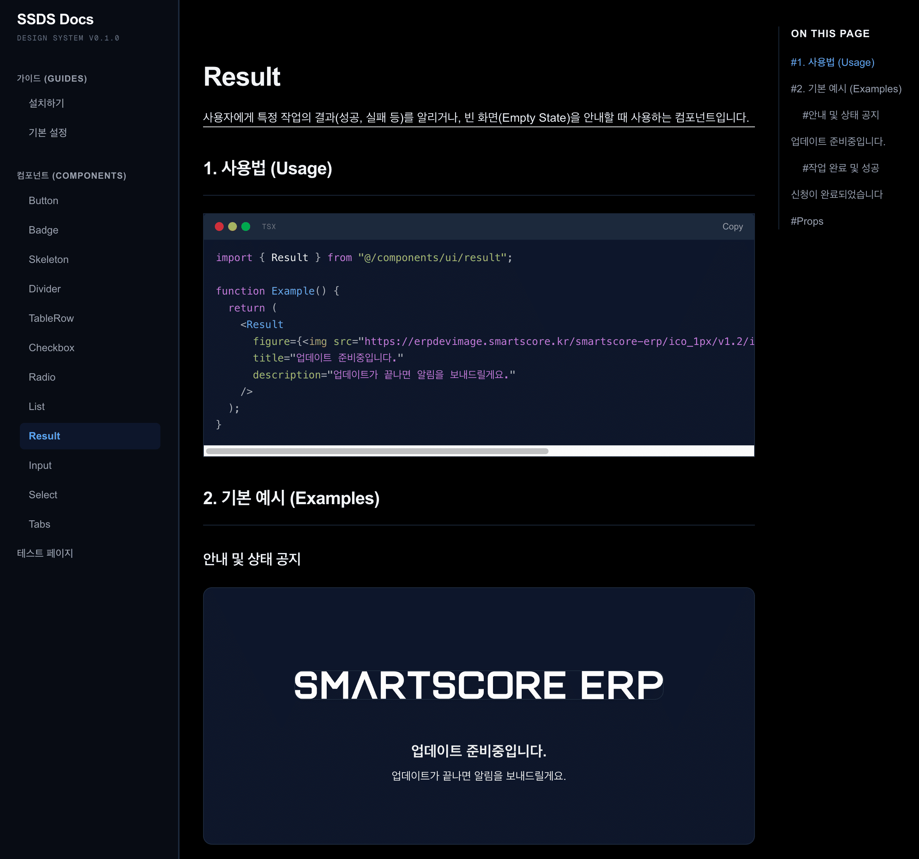Click the ON THIS PAGE heading

830,34
